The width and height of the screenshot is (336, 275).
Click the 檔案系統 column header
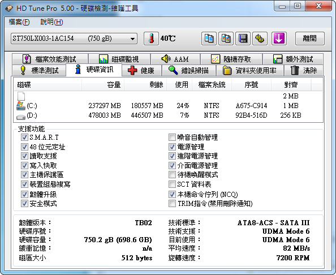point(212,85)
